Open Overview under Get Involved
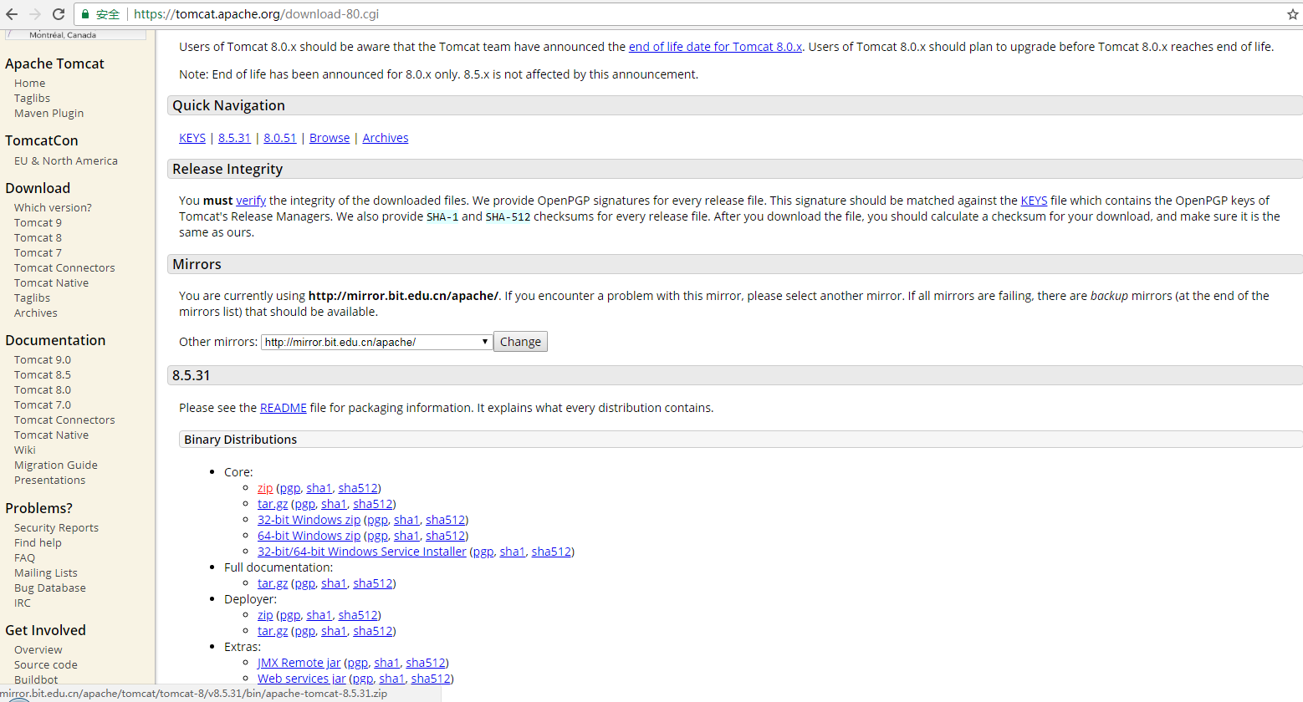1303x702 pixels. pyautogui.click(x=38, y=649)
